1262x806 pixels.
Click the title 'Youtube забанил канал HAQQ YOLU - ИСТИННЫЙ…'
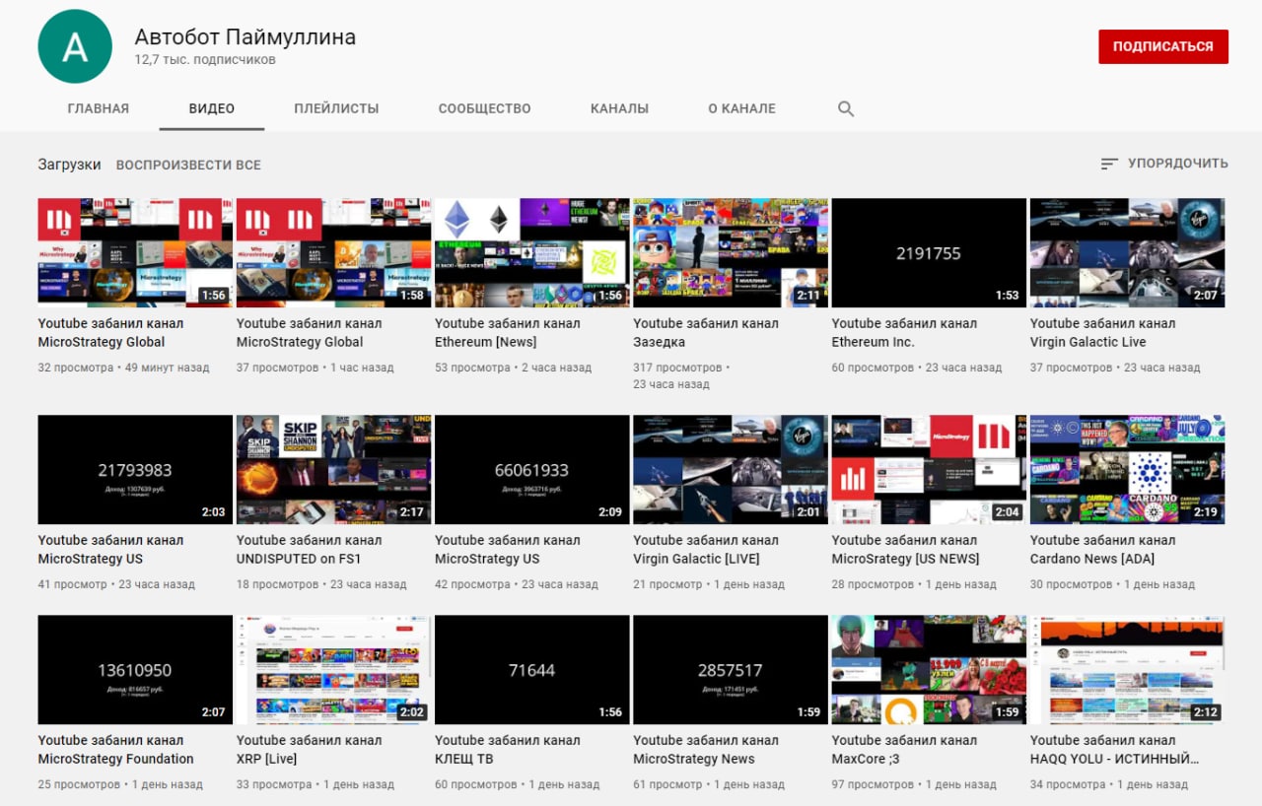point(1115,750)
